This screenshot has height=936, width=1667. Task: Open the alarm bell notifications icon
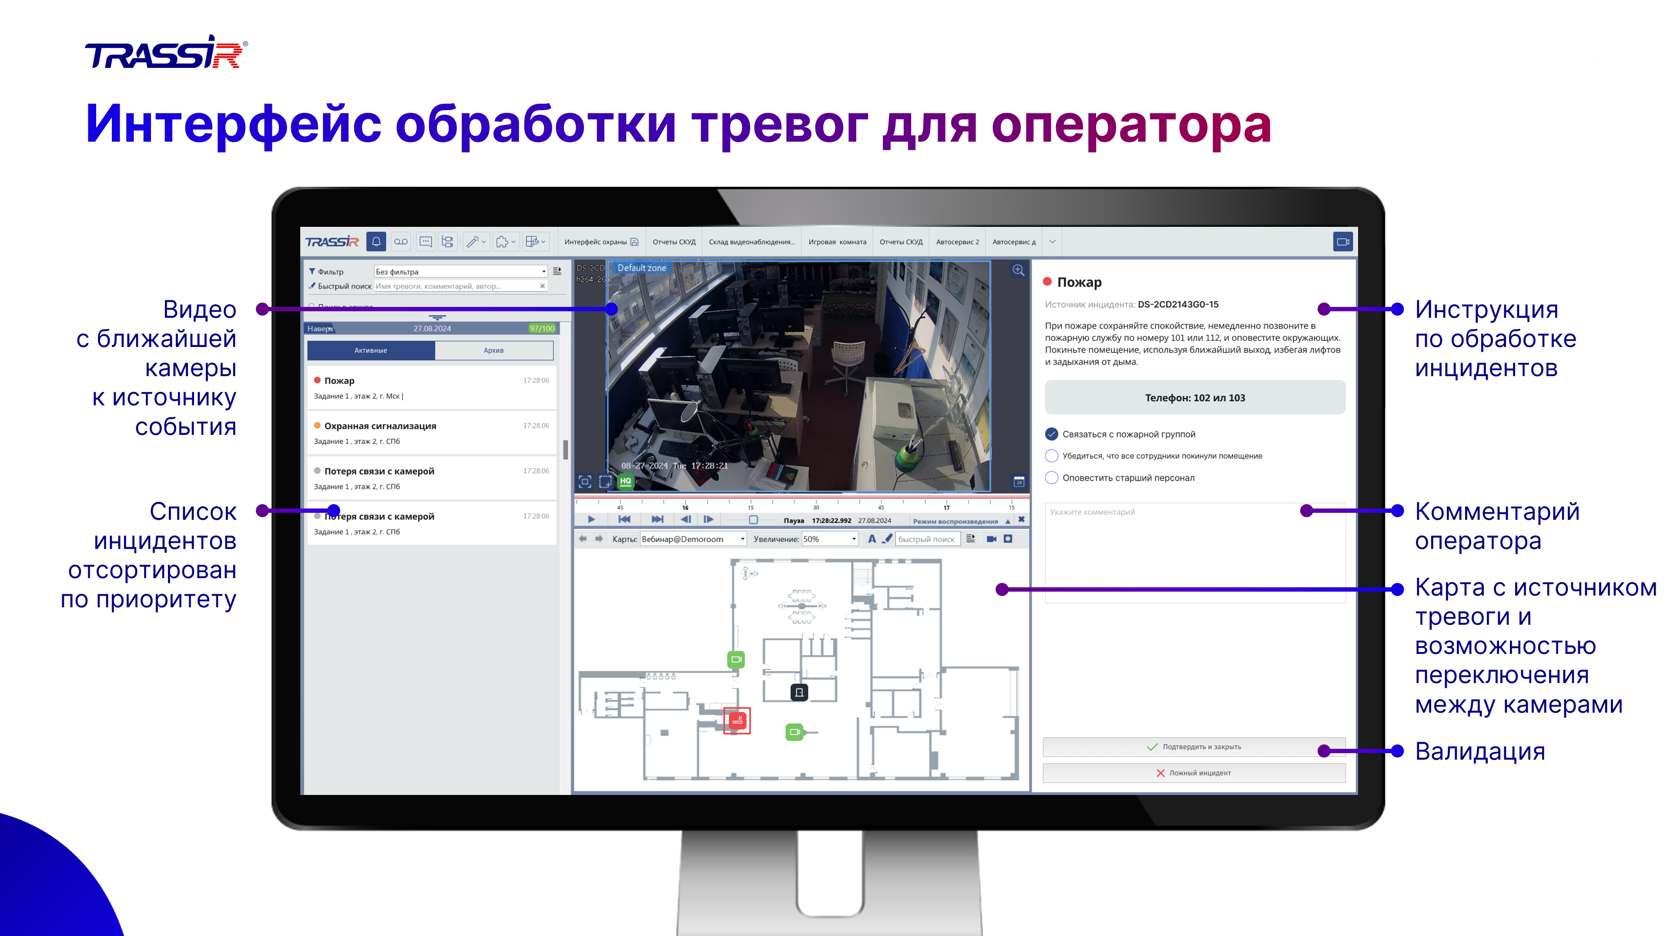pos(376,242)
